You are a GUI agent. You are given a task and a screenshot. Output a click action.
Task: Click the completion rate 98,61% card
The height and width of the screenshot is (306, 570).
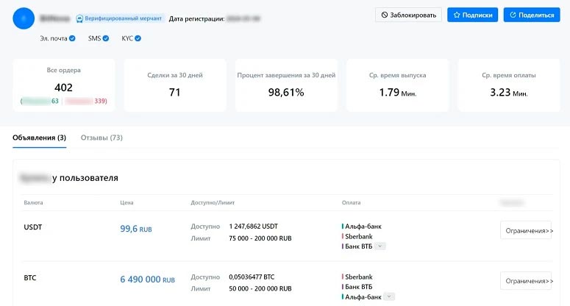(286, 85)
